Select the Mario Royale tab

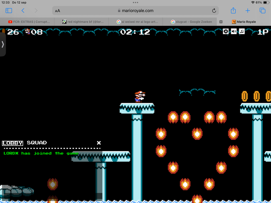coord(244,22)
